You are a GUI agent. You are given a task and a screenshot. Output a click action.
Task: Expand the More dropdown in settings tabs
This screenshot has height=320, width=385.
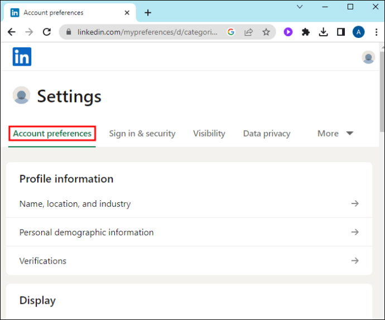click(335, 133)
